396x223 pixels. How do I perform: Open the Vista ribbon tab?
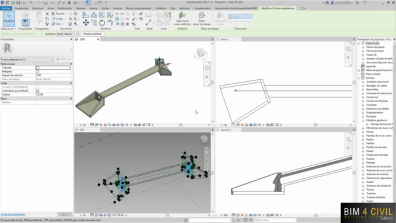tap(173, 8)
